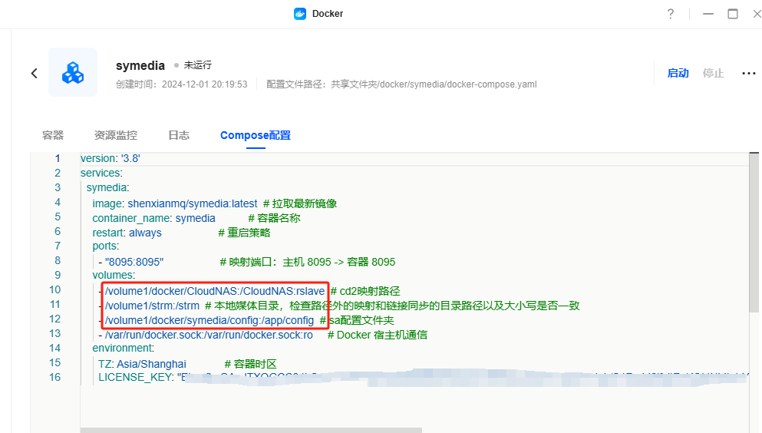762x433 pixels.
Task: Click the /volume1/strm:/strm volume path
Action: (x=152, y=306)
